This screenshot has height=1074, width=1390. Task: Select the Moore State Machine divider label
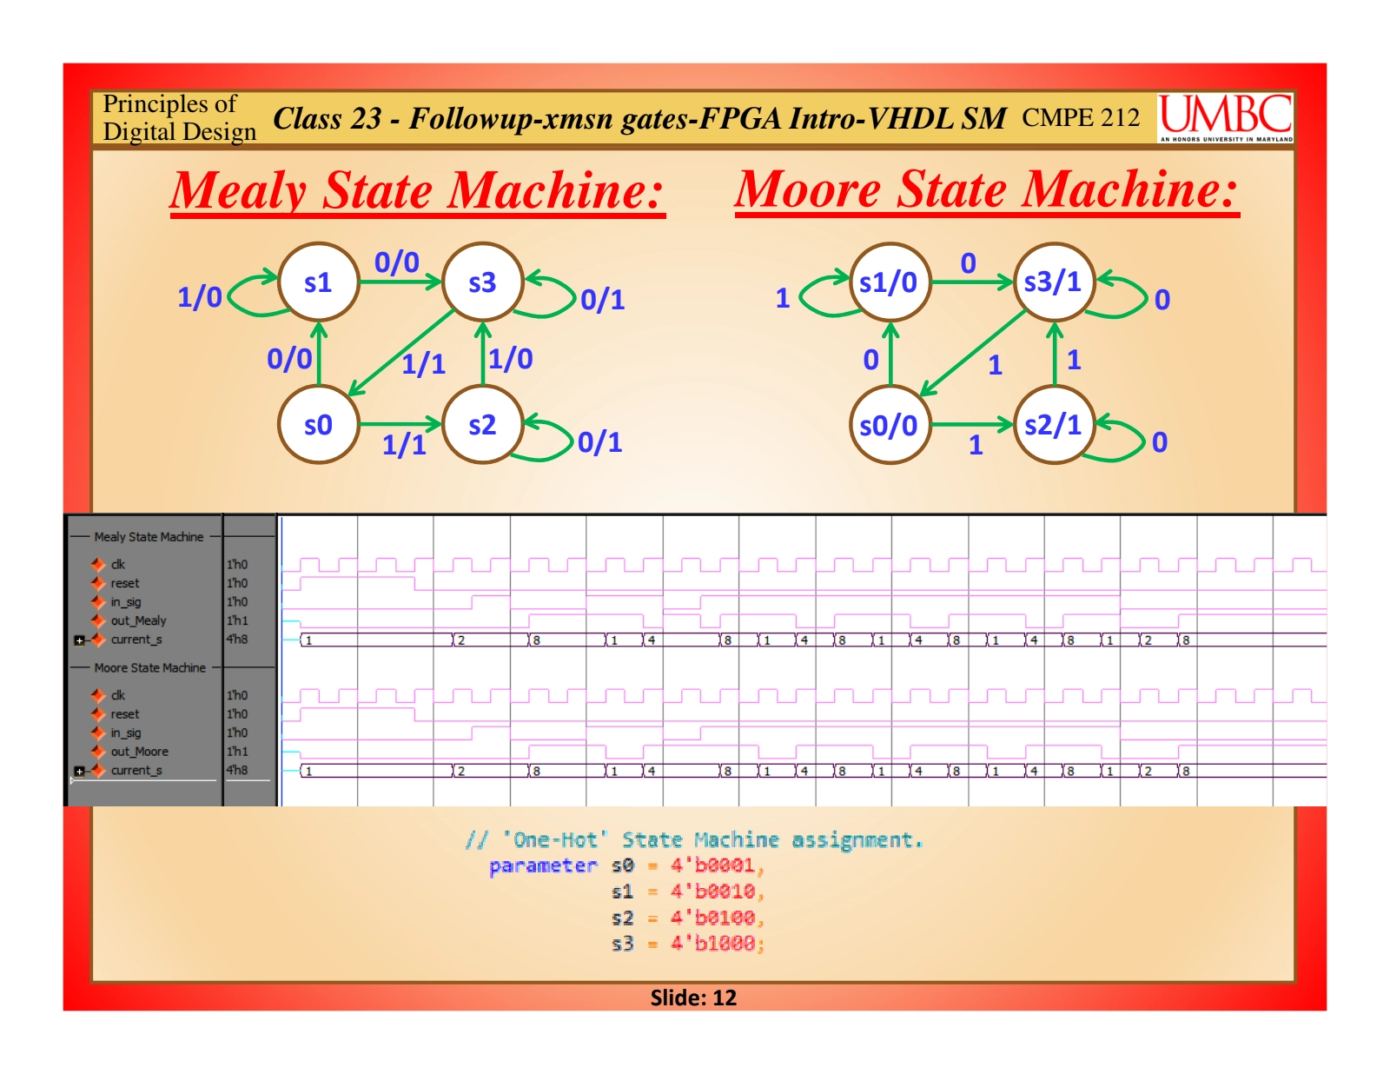point(149,668)
